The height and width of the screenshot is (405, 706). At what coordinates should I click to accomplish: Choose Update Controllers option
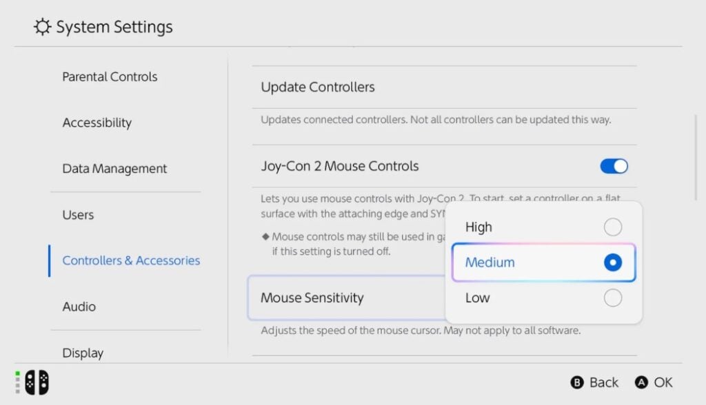tap(318, 87)
